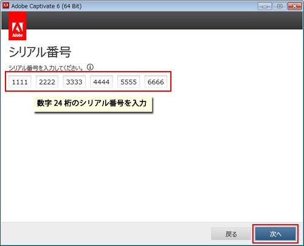Click the シリアル番号を入力してください label

(x=46, y=68)
